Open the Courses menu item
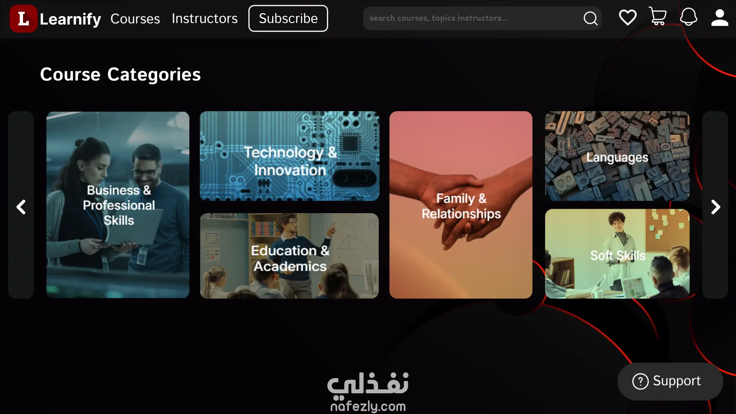The image size is (736, 414). (135, 18)
